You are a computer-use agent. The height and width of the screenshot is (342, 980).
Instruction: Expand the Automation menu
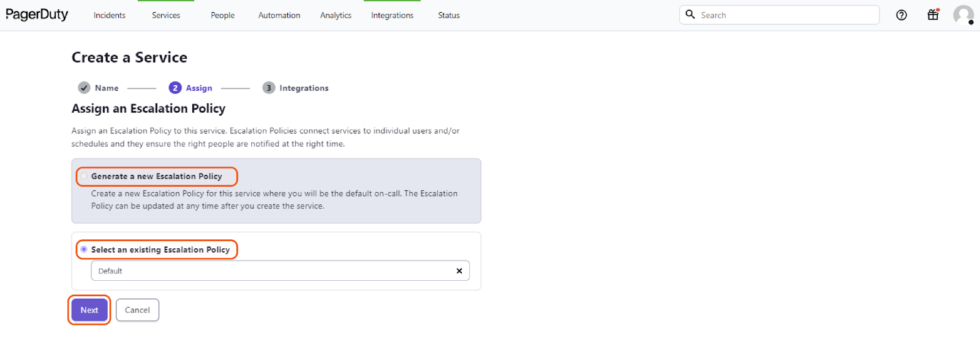pos(279,15)
